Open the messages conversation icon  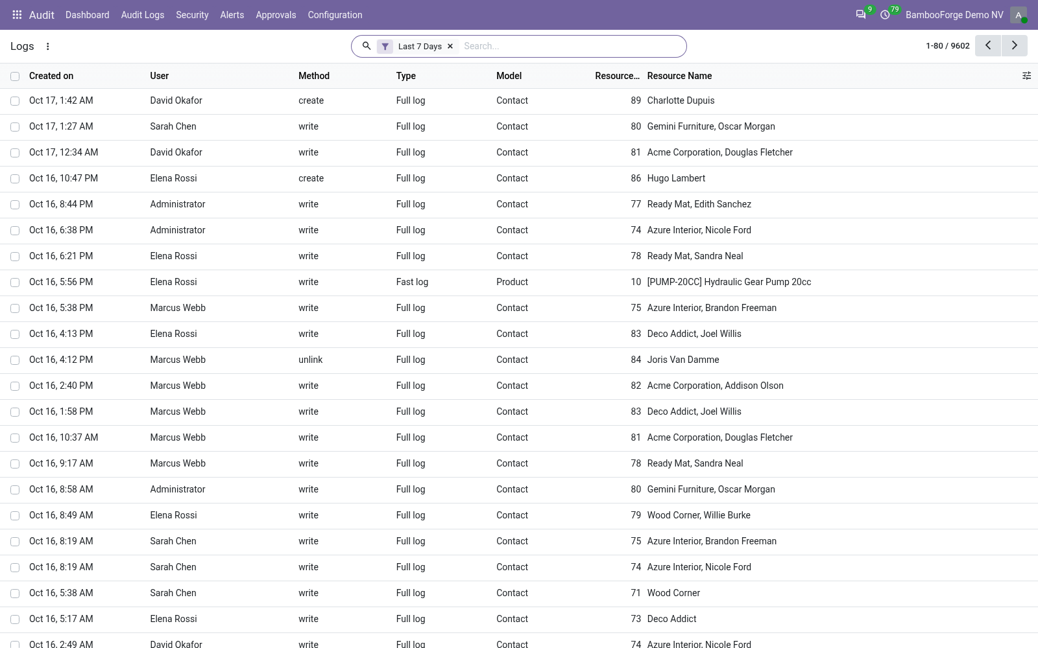click(861, 15)
